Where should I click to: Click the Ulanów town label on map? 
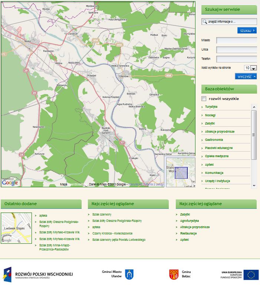124,76
